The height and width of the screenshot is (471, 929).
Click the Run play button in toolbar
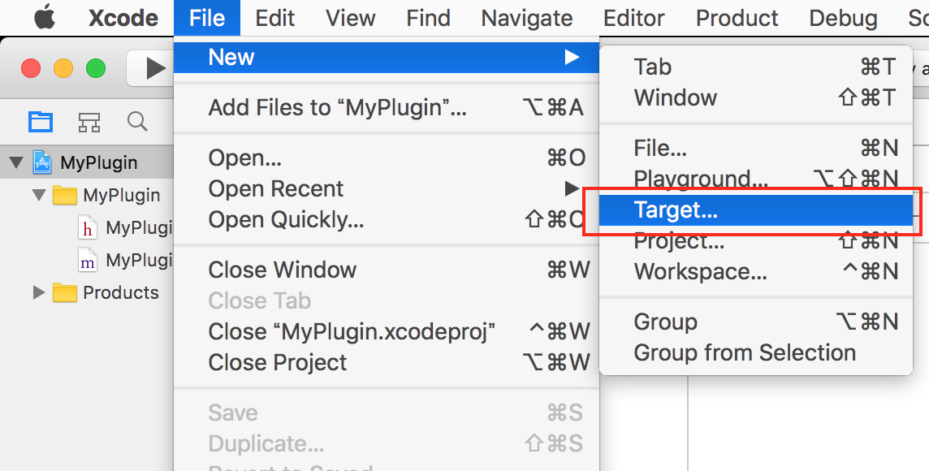(154, 69)
